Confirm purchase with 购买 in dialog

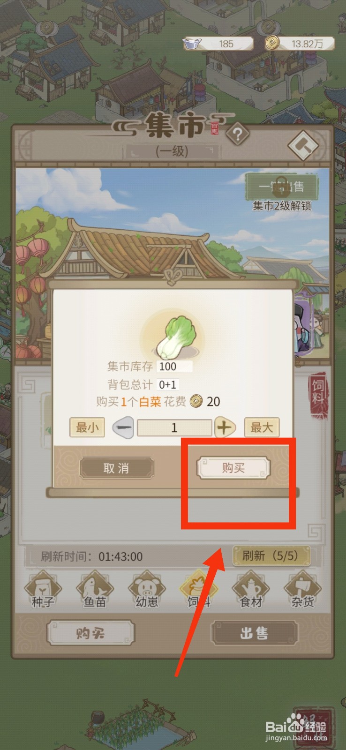click(233, 468)
